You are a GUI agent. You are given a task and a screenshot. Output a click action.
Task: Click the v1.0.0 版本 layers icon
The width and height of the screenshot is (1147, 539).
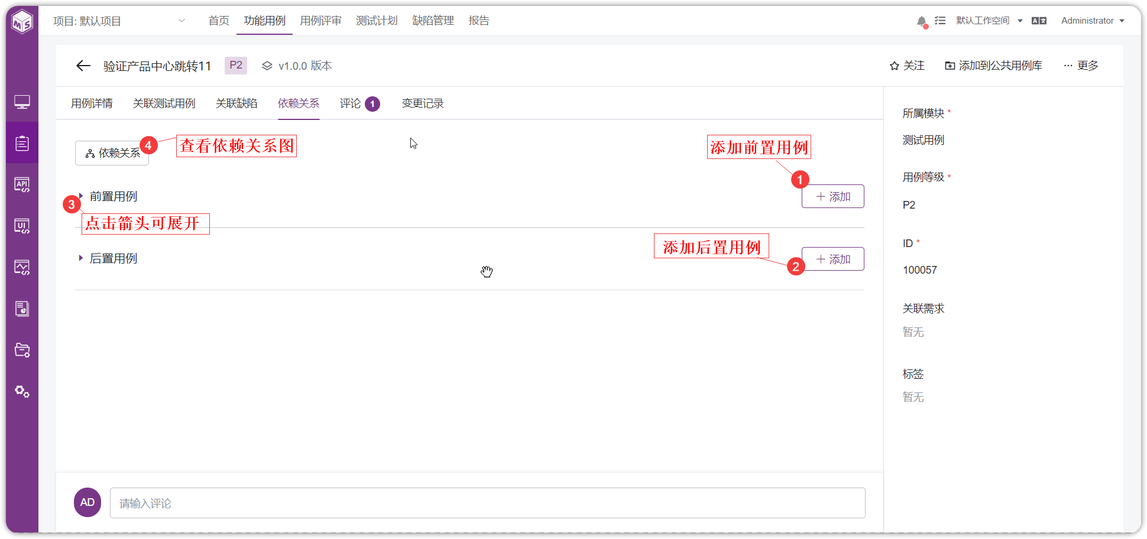(267, 66)
